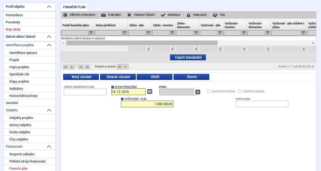Click the horizontal table scrollbar thumb
The width and height of the screenshot is (321, 171).
pyautogui.click(x=142, y=43)
